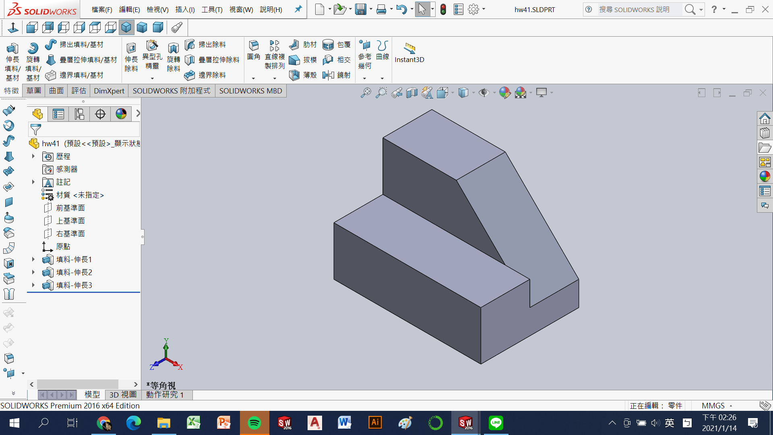Select the 鏡射 (Mirror) feature icon
The height and width of the screenshot is (435, 773).
[x=328, y=75]
